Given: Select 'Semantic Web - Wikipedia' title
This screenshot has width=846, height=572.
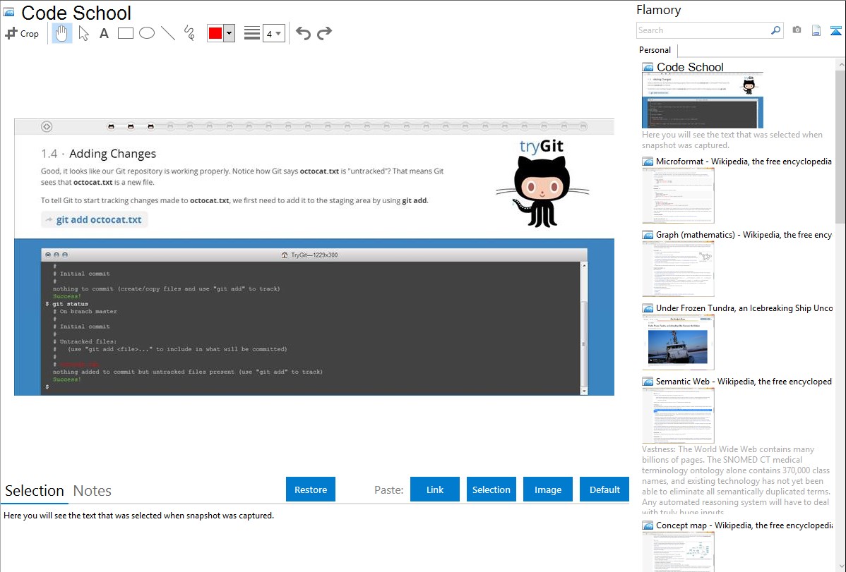Looking at the screenshot, I should coord(744,382).
